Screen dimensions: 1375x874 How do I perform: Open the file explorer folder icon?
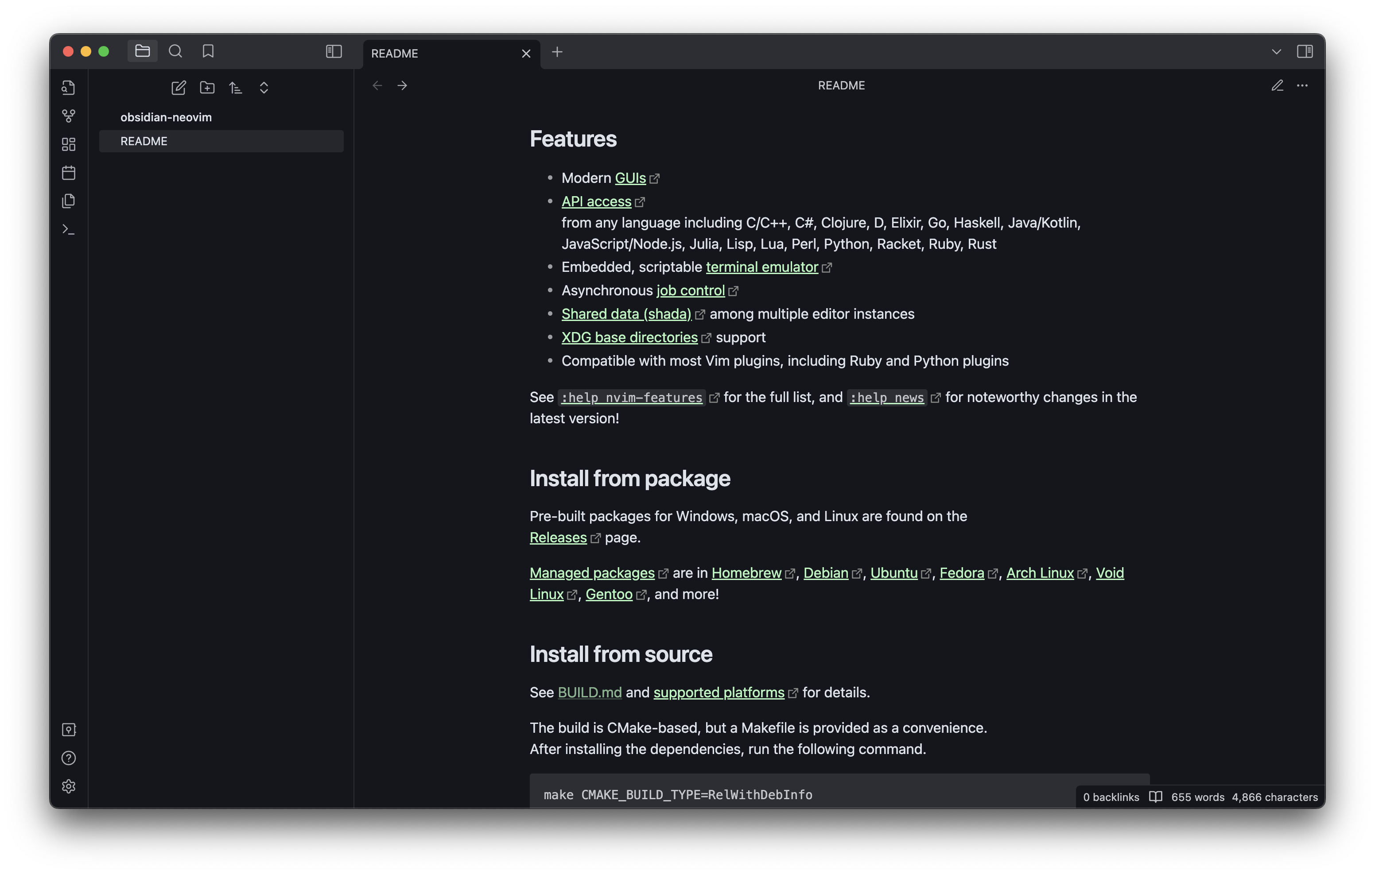click(142, 51)
